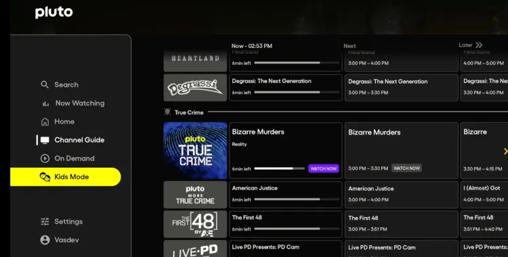Click the Kids Mode faces icon
508x257 pixels.
click(x=45, y=177)
